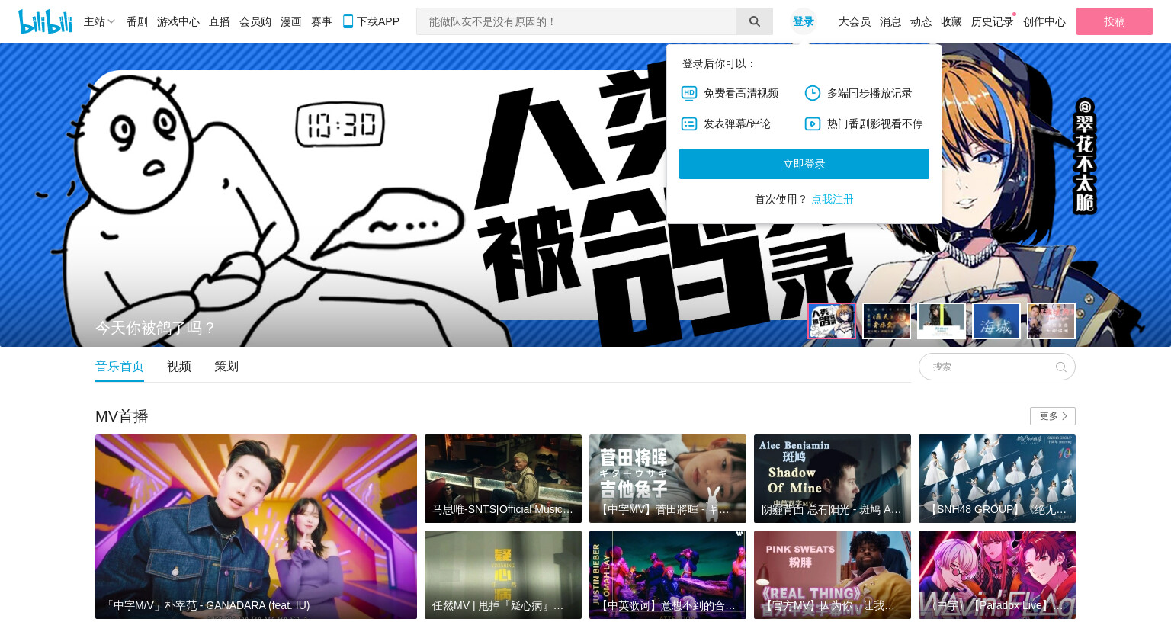Open the 菅田将晖 吉他兔子 video thumbnail
Viewport: 1171px width, 622px height.
668,479
